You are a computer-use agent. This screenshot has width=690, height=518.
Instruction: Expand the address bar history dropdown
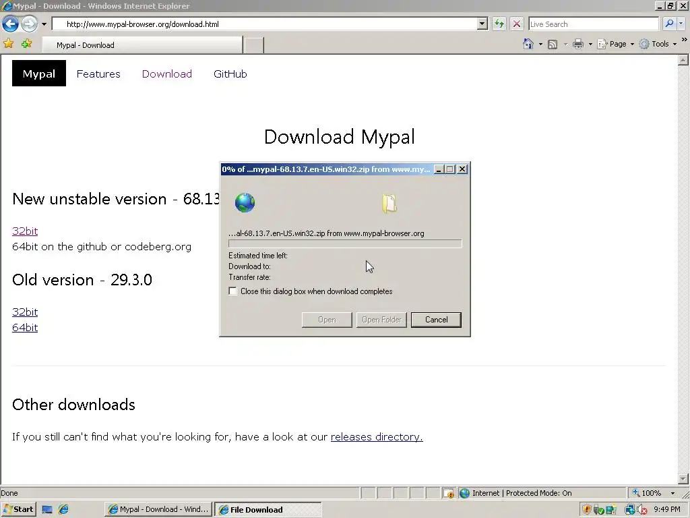pos(482,24)
